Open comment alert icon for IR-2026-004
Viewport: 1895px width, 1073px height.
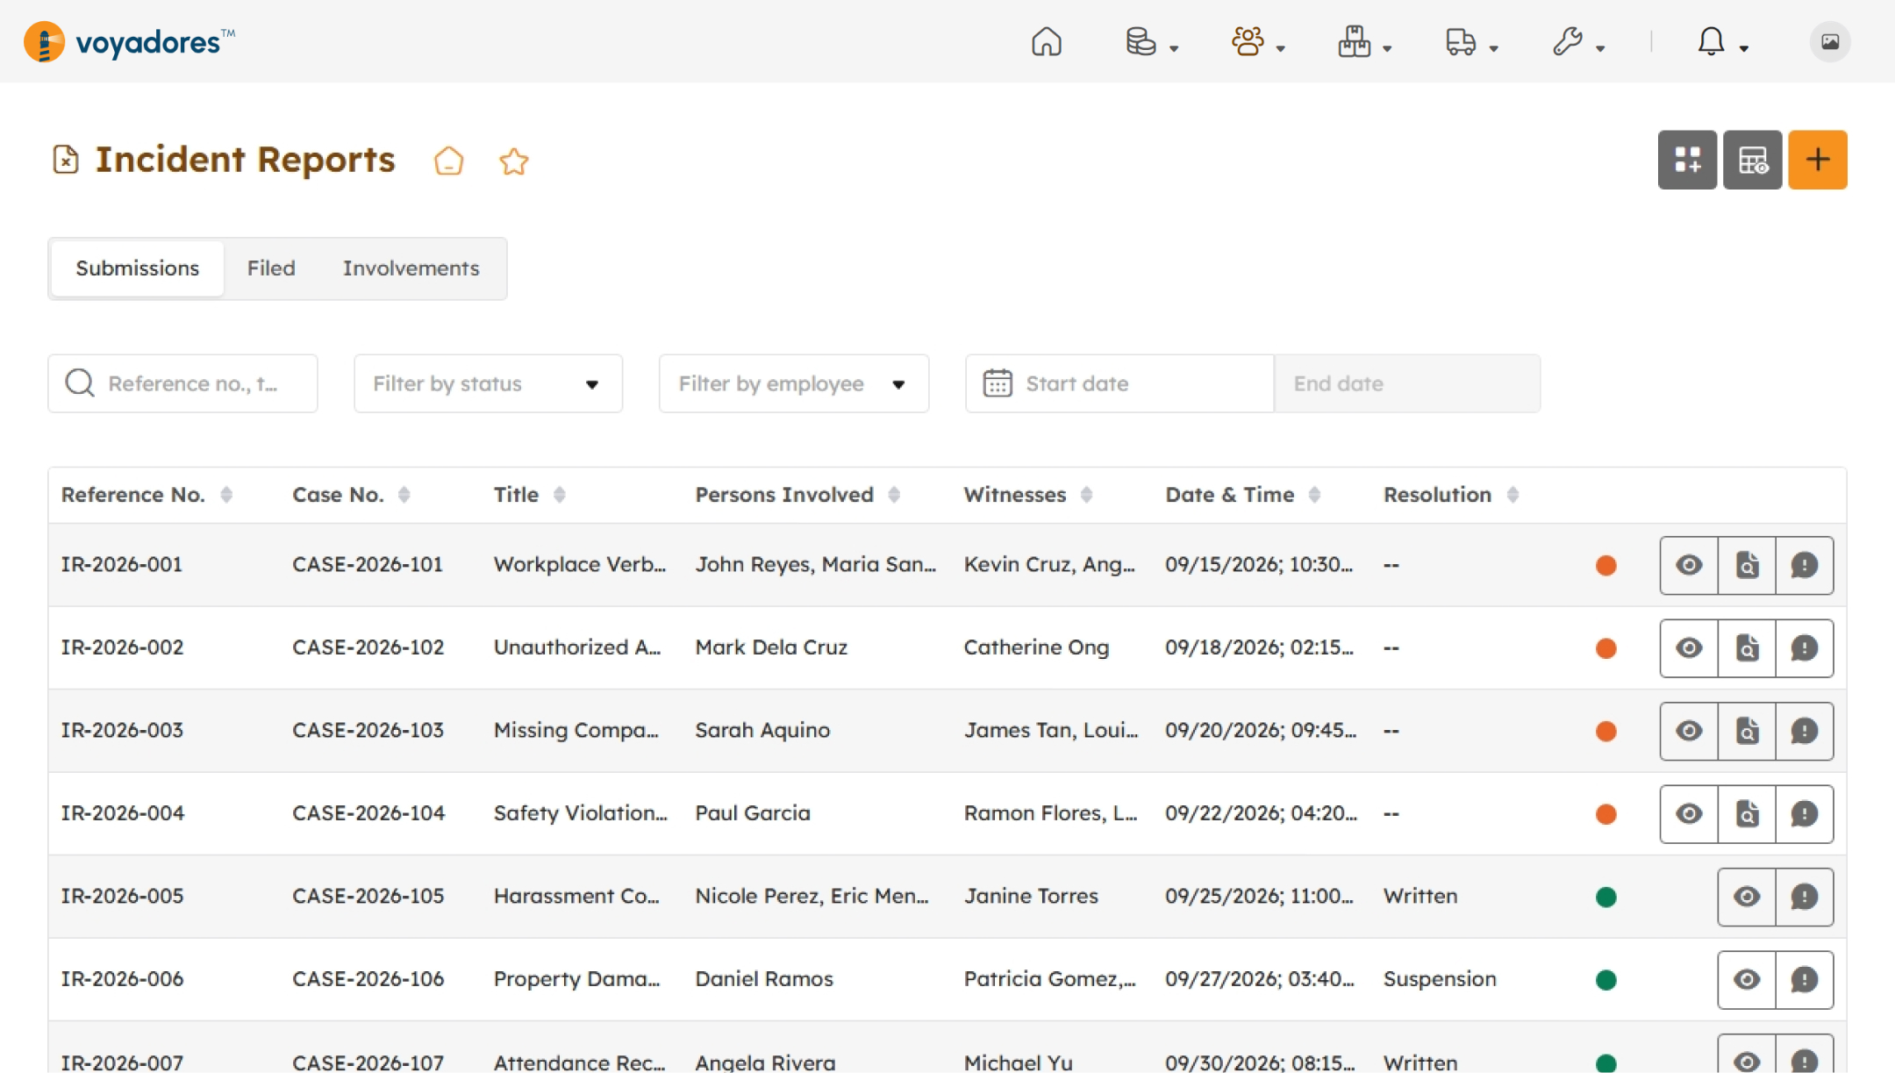click(x=1805, y=814)
